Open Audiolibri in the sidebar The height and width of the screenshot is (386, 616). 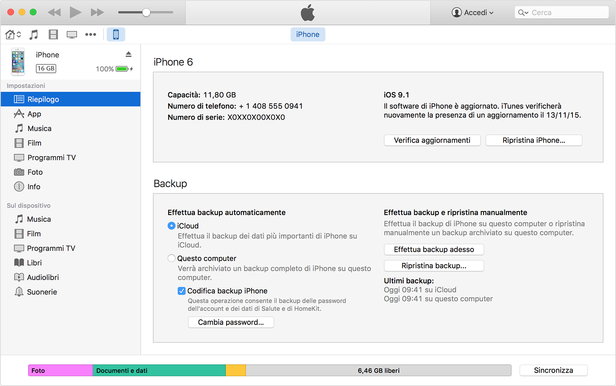(x=71, y=277)
